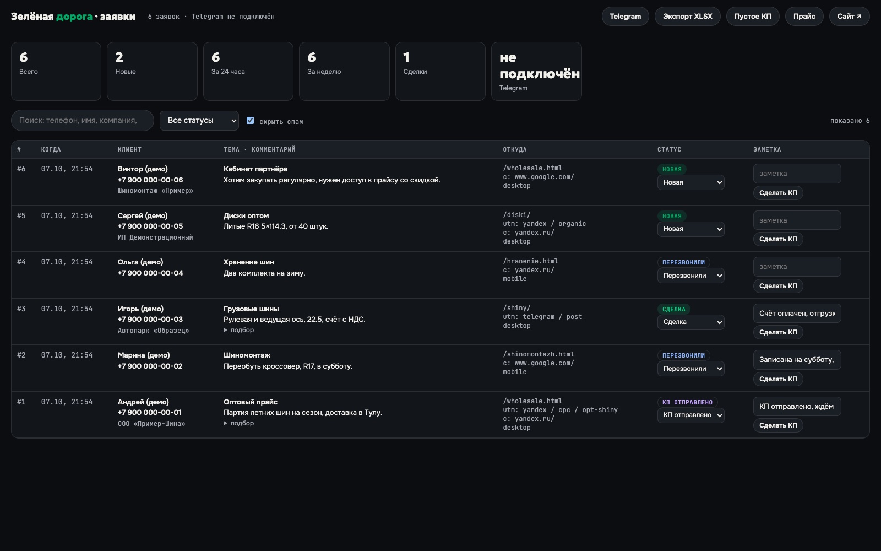Open the 'Пустое КП' button
Screen dimensions: 881x551
752,16
